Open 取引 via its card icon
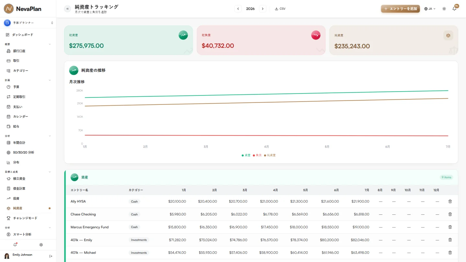Screen dimensions: 466x262 coord(9,61)
